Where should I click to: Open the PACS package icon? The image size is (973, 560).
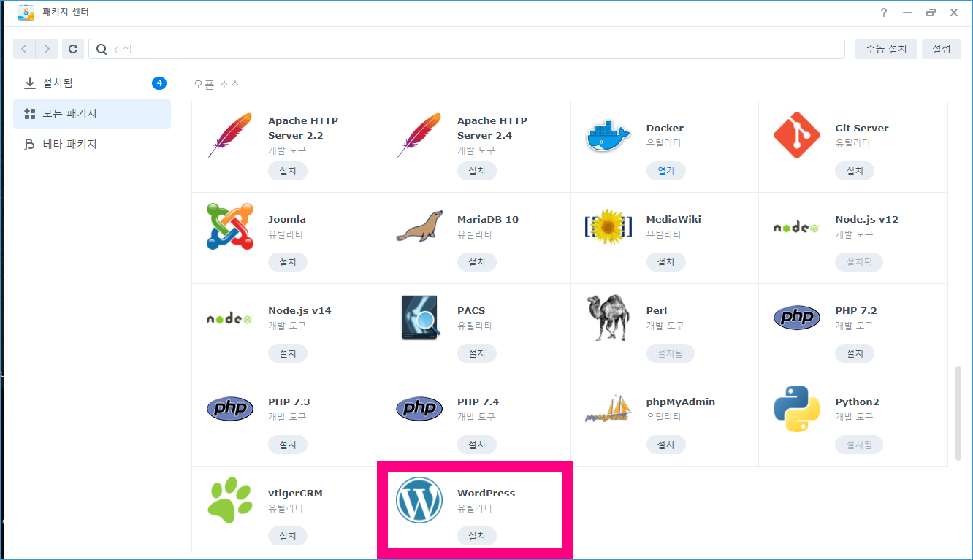tap(419, 318)
